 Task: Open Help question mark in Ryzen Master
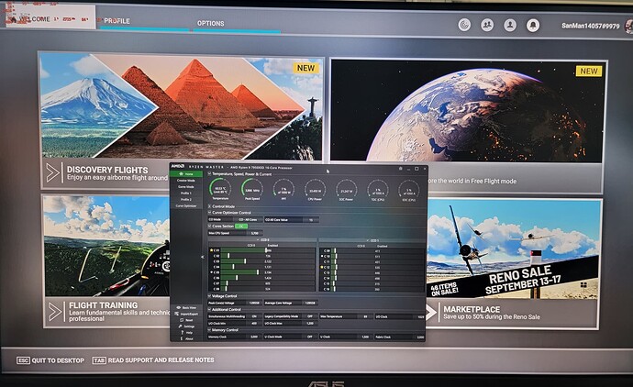182,333
